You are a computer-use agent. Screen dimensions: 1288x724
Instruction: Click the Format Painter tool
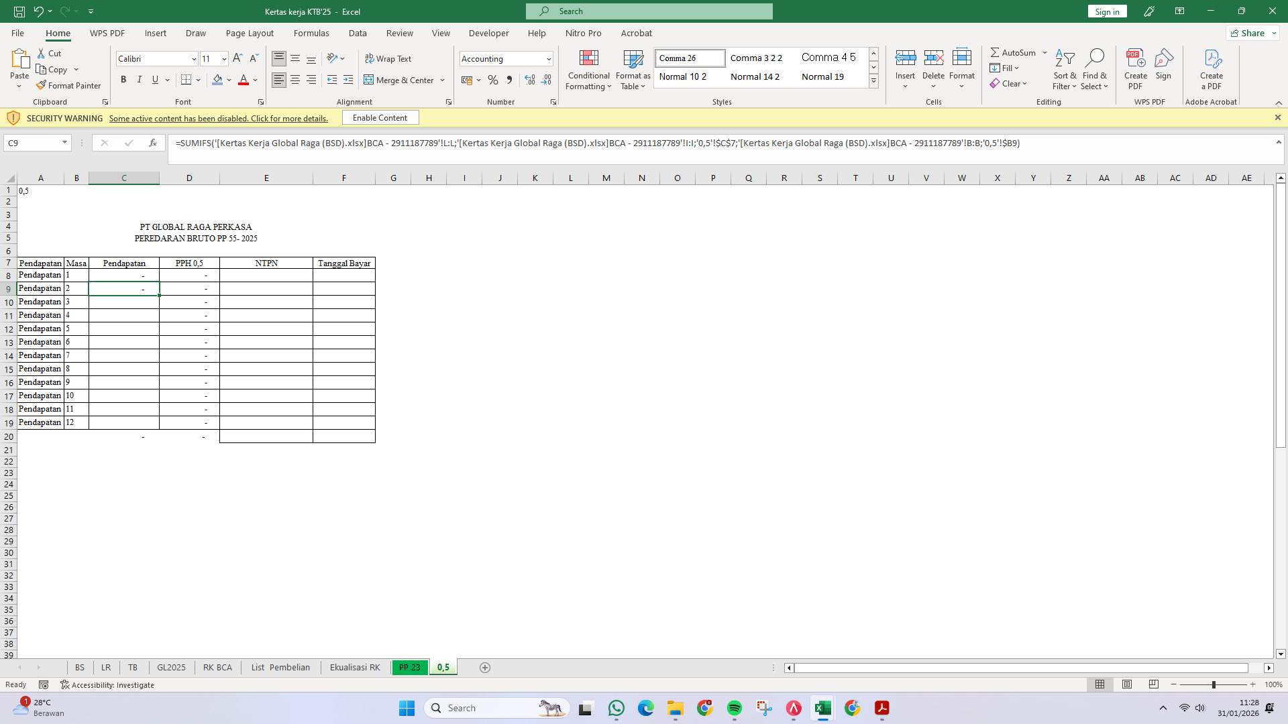click(x=69, y=85)
